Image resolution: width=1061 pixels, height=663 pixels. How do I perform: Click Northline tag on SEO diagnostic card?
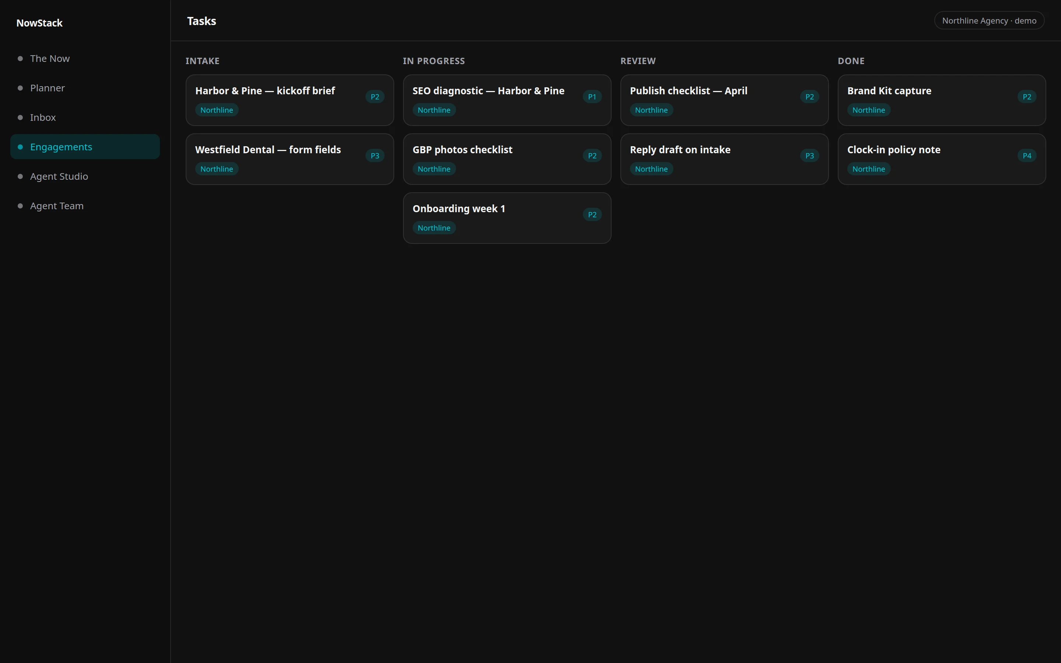pos(434,110)
